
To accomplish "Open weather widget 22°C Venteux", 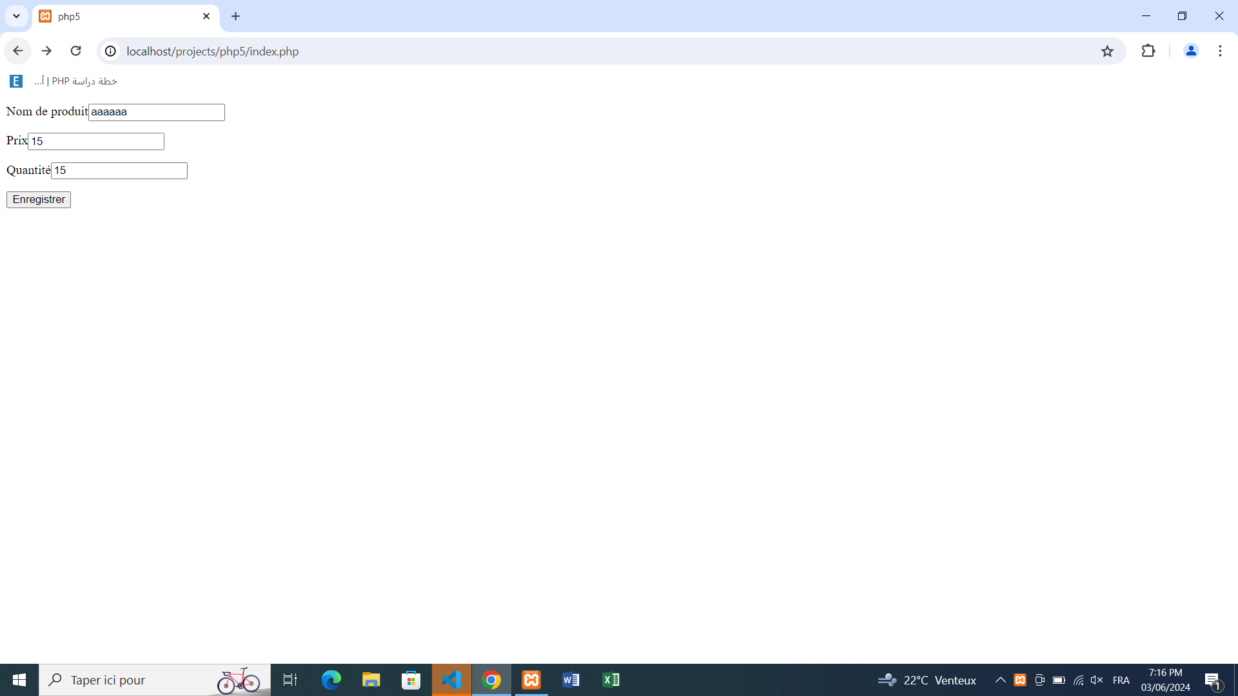I will click(x=927, y=680).
